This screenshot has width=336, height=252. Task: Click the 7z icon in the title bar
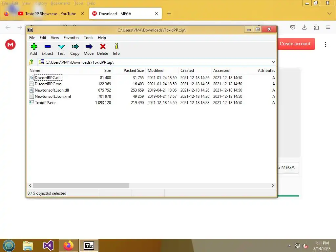click(x=30, y=30)
